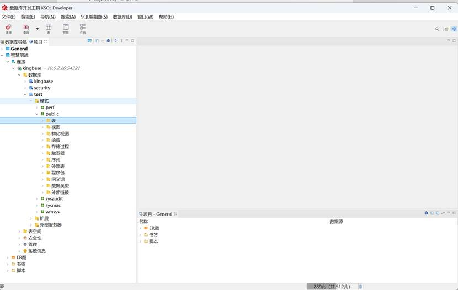The height and width of the screenshot is (290, 458).
Task: Expand the 视图 folder under public
Action: [x=43, y=127]
